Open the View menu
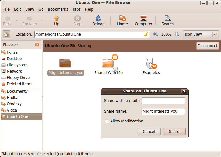The width and height of the screenshot is (221, 157). pos(30,9)
